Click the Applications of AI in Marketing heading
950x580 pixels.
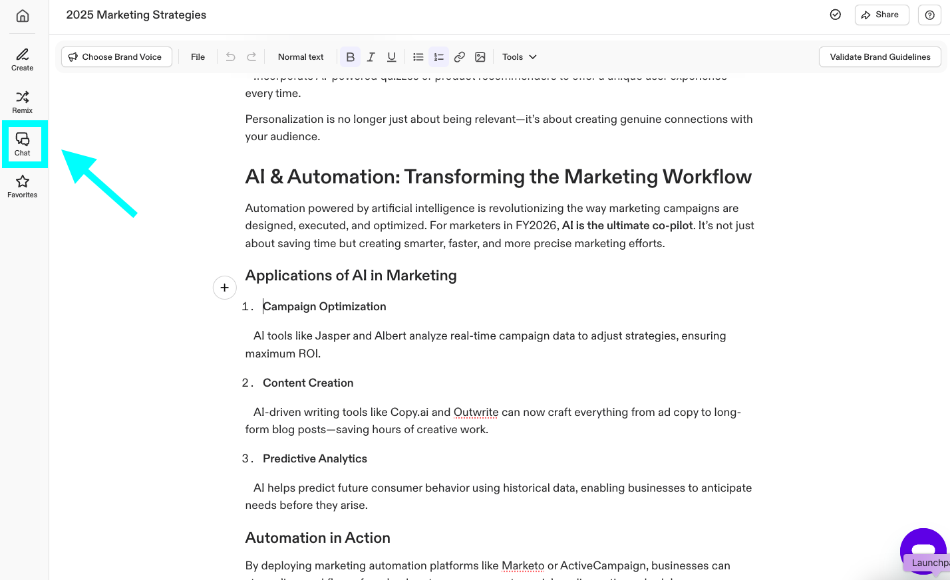tap(351, 275)
